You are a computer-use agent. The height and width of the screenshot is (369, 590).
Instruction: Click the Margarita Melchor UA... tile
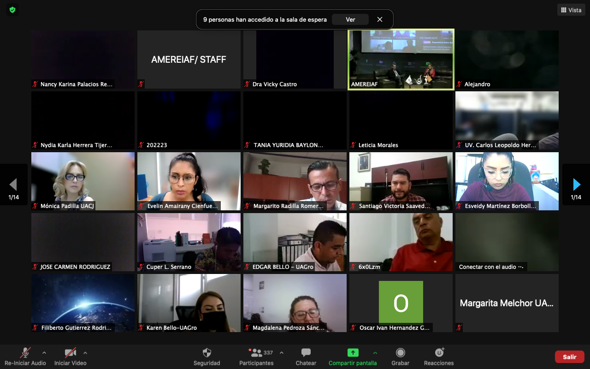pos(507,303)
